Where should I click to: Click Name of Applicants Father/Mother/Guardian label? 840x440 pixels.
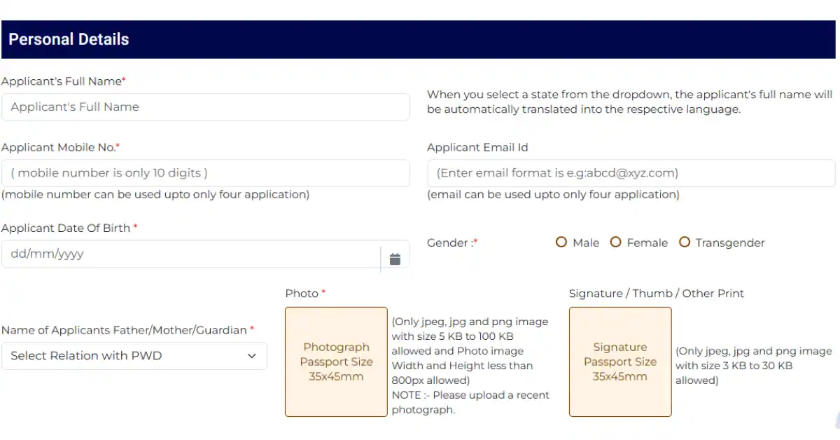[x=128, y=330]
